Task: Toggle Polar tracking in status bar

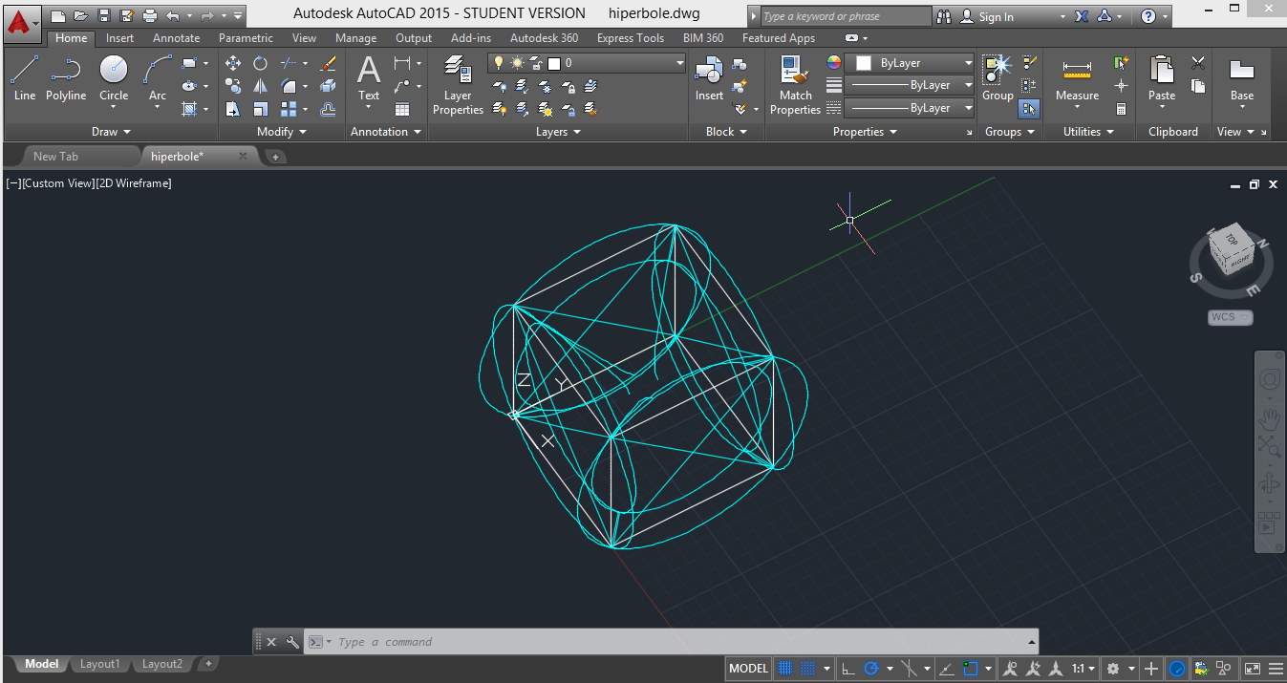Action: [x=871, y=669]
